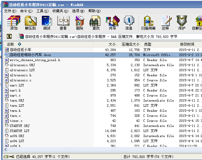Select the turn.OBJ file row
The height and width of the screenshot is (160, 202).
[103, 100]
